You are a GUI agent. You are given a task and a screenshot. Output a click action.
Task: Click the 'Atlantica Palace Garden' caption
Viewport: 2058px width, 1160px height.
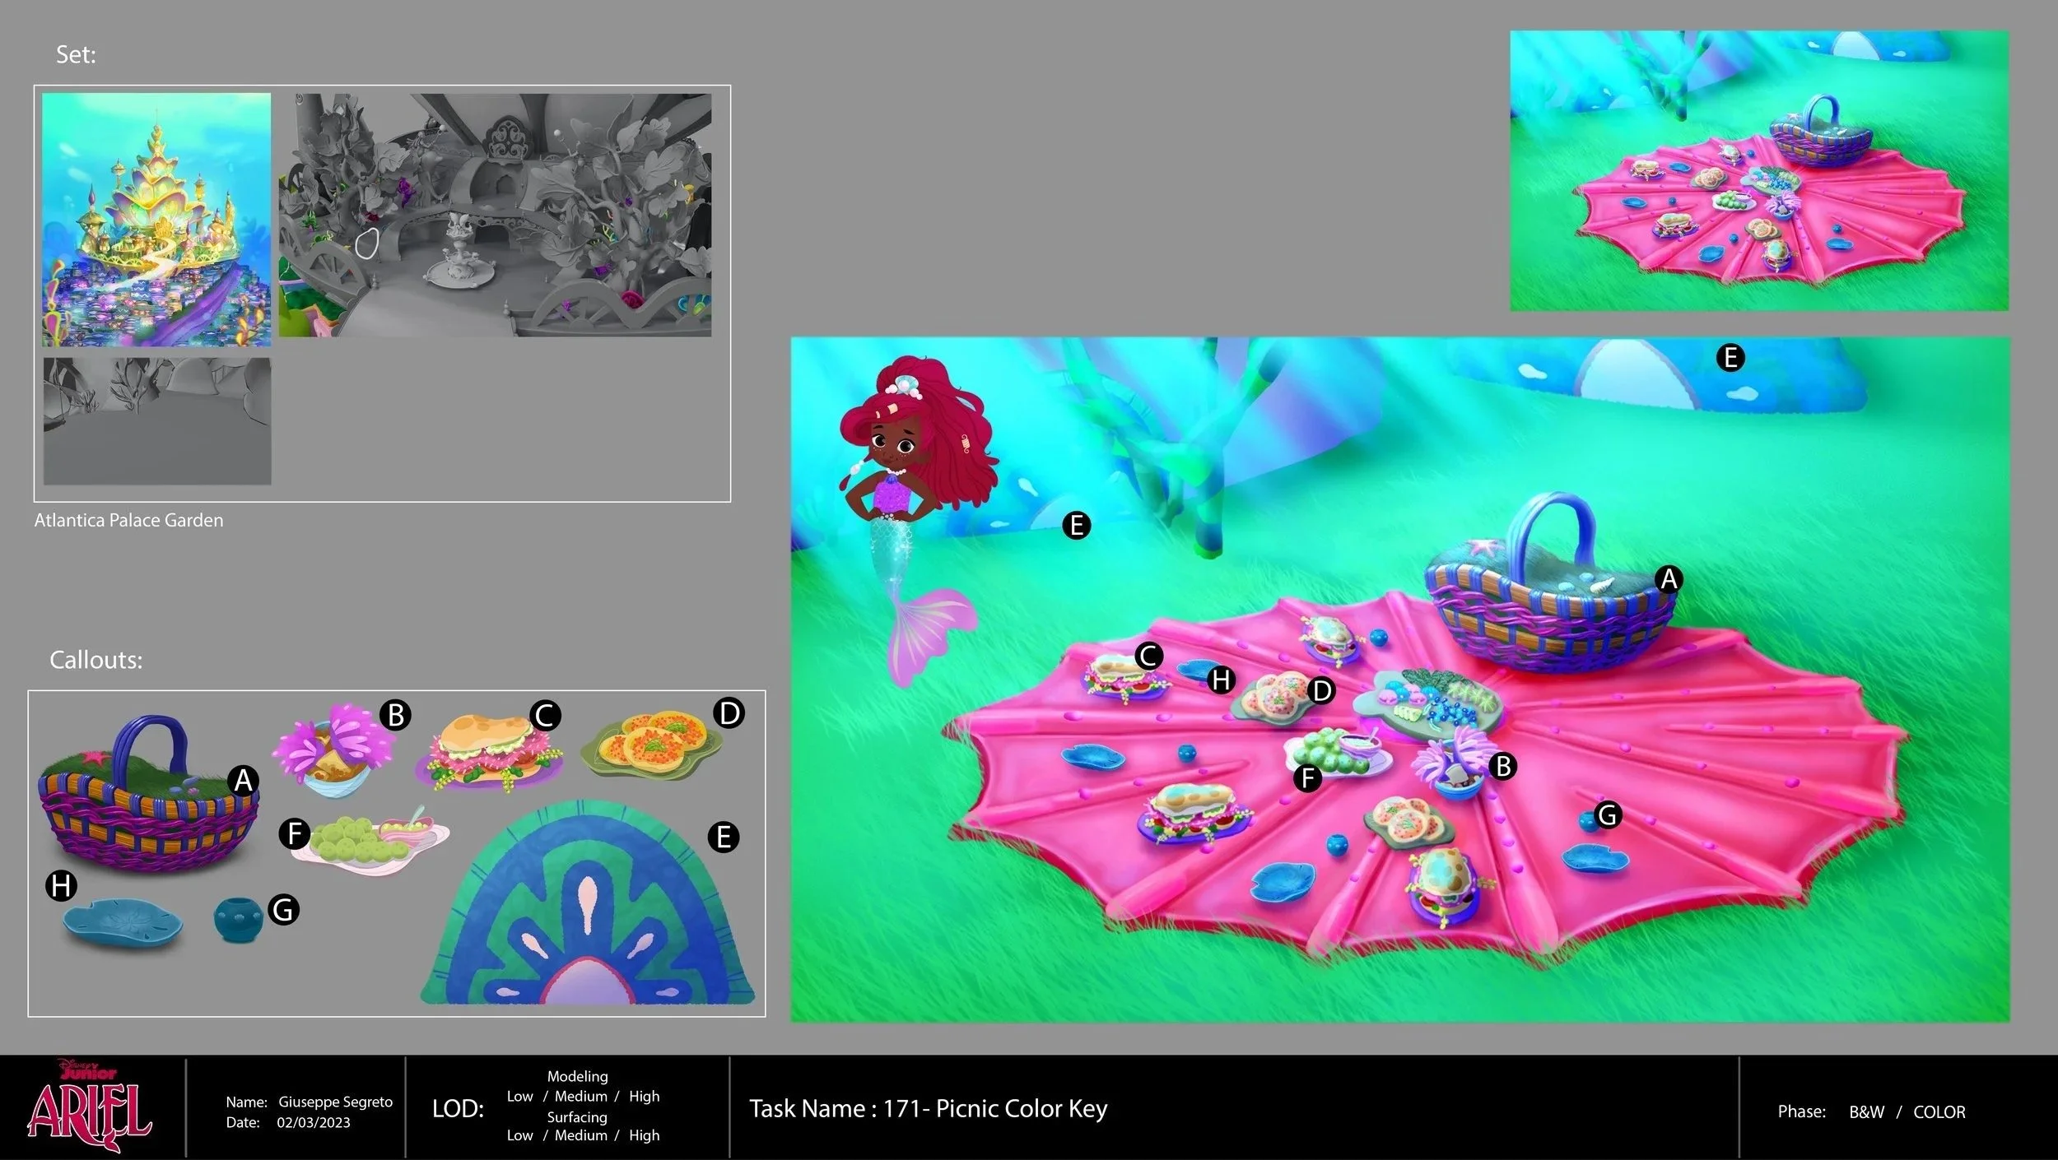coord(128,520)
